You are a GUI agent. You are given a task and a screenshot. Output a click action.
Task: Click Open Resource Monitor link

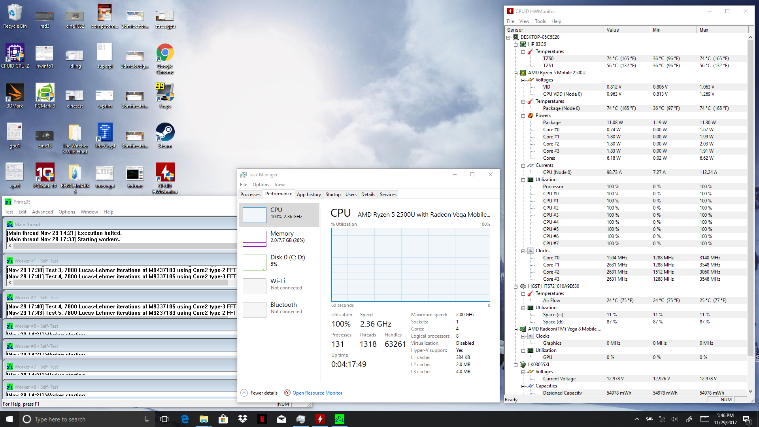[317, 393]
